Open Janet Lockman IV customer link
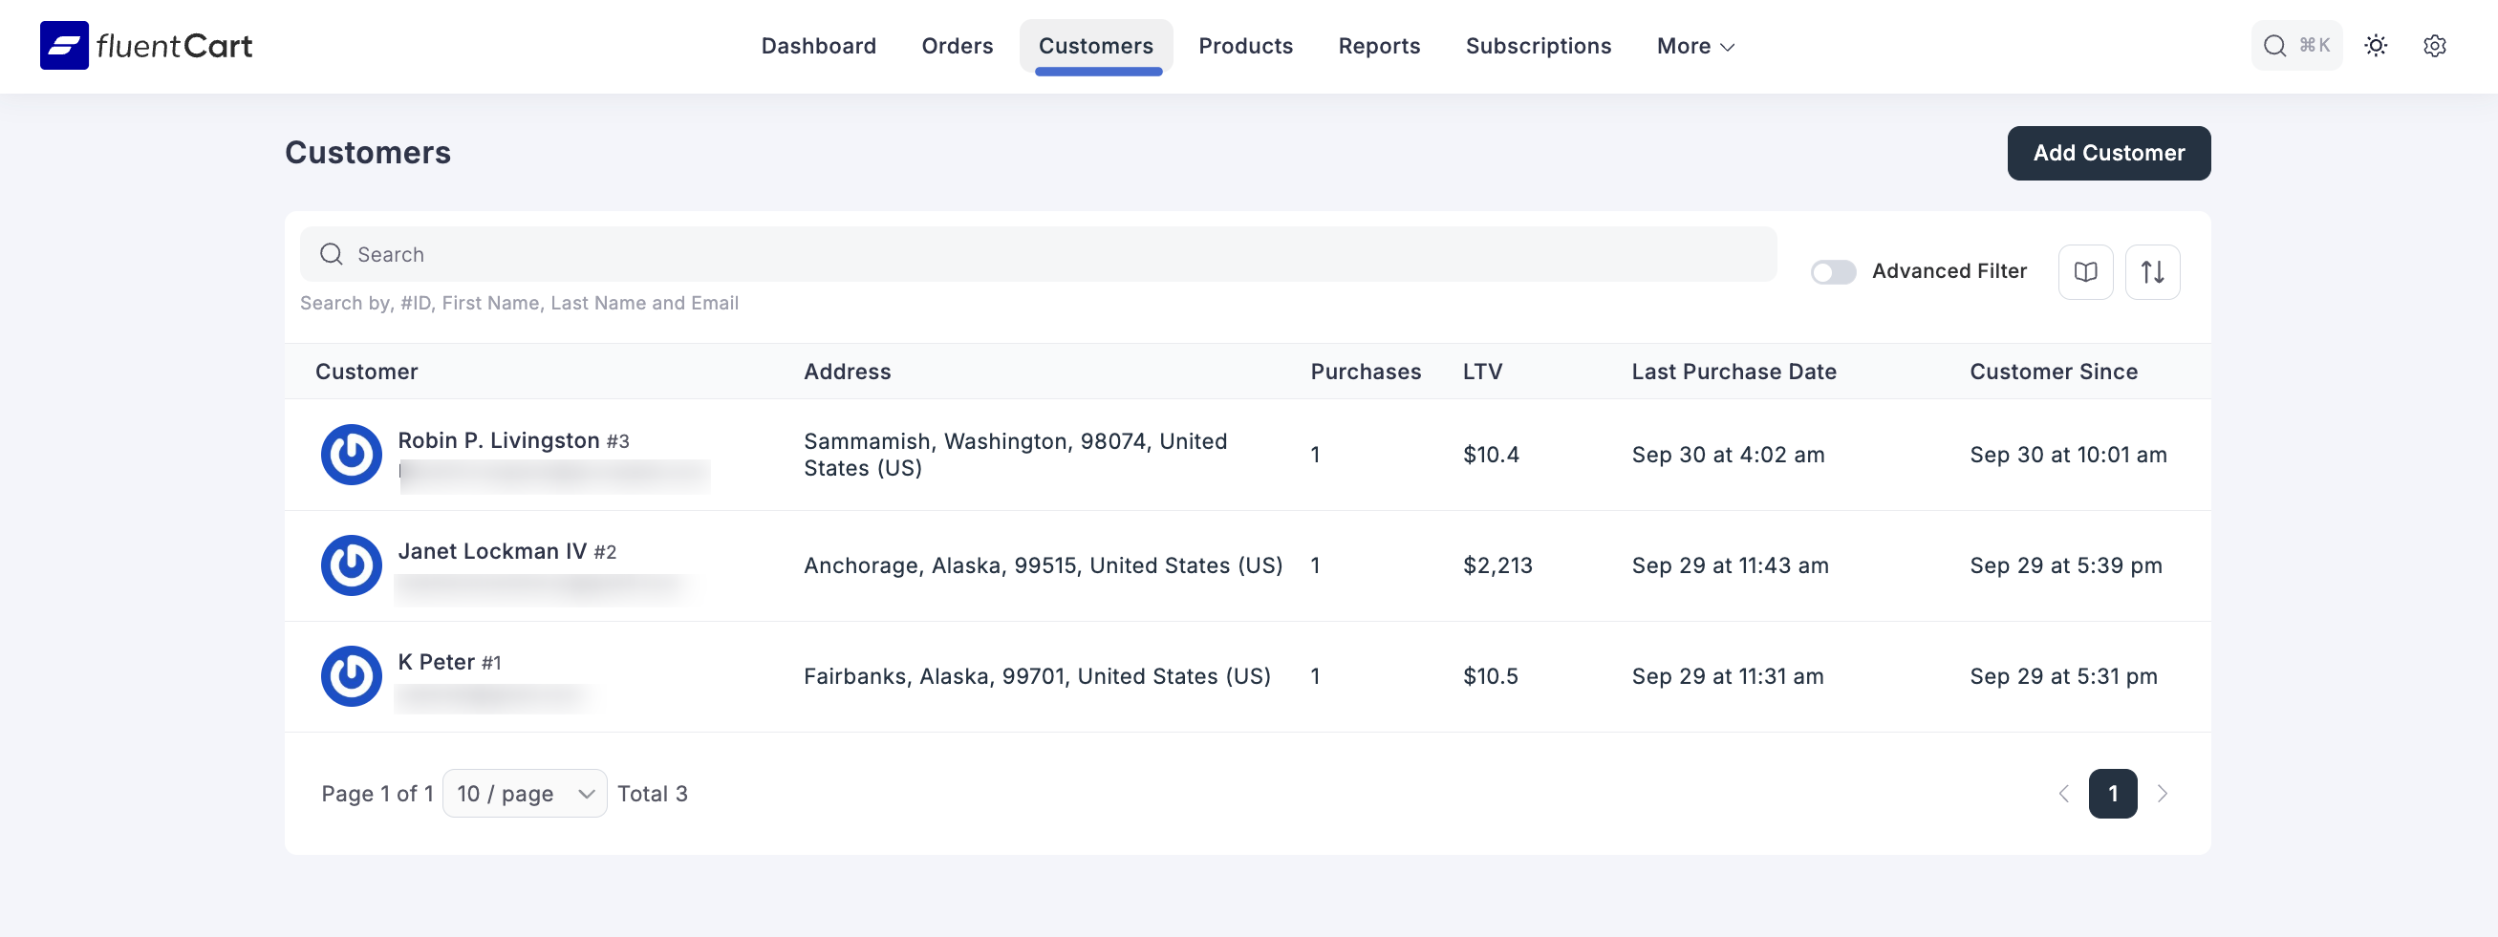This screenshot has height=937, width=2498. (491, 551)
